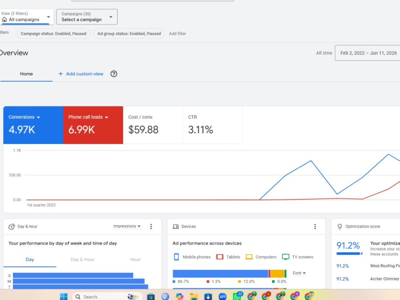Open the Conversions metric dropdown arrow

pyautogui.click(x=38, y=117)
